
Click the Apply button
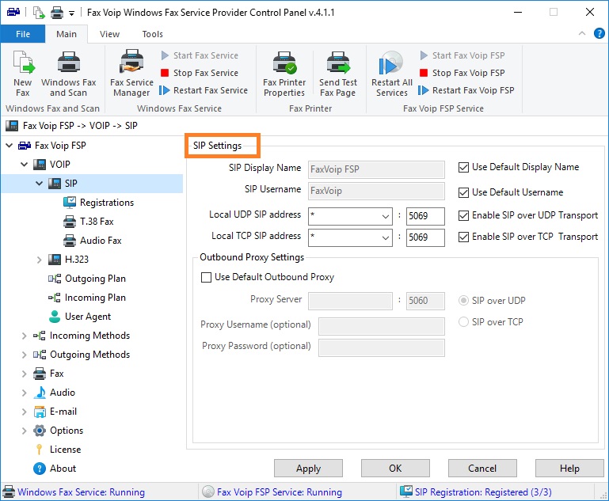[308, 469]
